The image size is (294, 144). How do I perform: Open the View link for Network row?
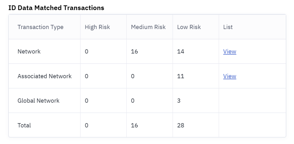tap(229, 52)
